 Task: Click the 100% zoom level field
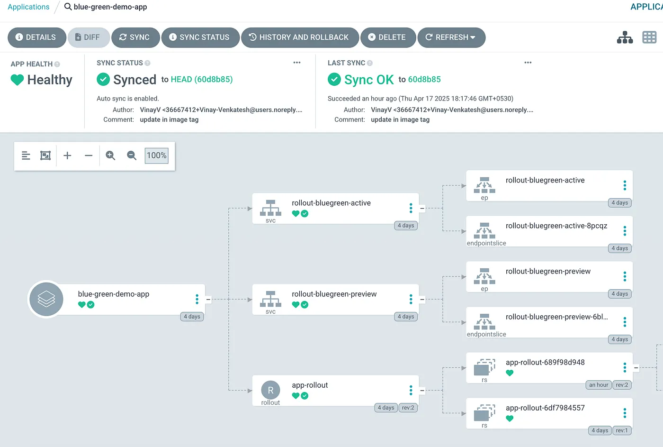point(156,155)
